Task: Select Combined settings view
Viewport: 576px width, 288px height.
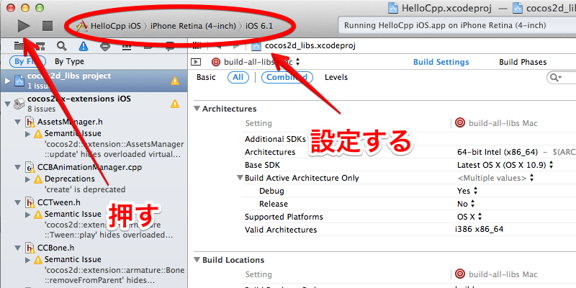Action: [287, 77]
